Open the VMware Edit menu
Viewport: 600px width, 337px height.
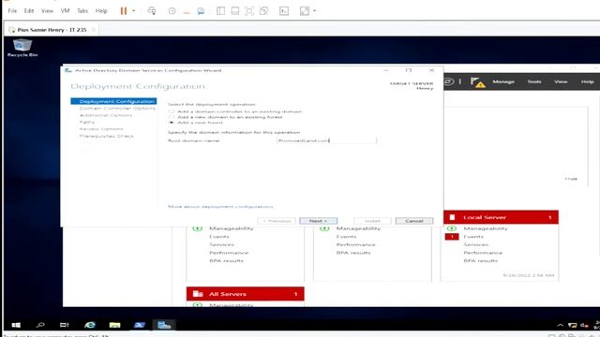29,11
